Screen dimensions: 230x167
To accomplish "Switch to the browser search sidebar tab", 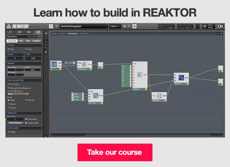I will point(10,32).
